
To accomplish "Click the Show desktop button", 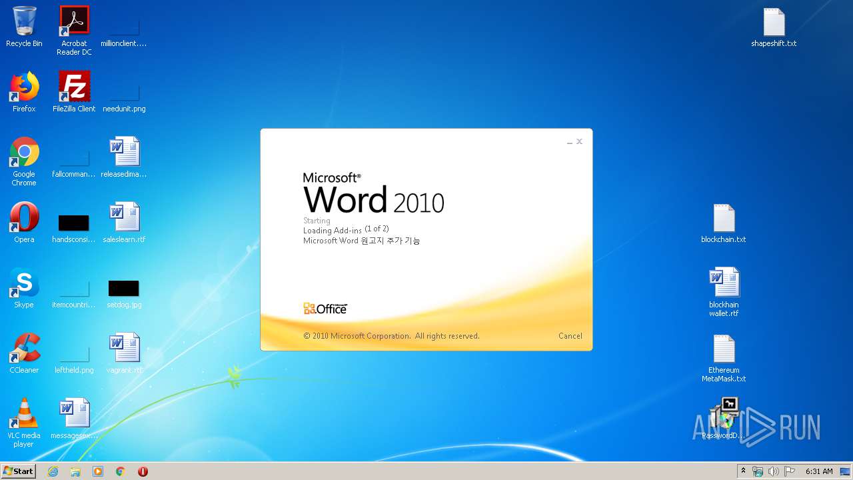I will [846, 471].
